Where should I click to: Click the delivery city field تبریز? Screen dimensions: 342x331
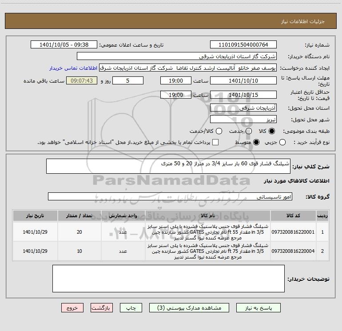point(243,120)
